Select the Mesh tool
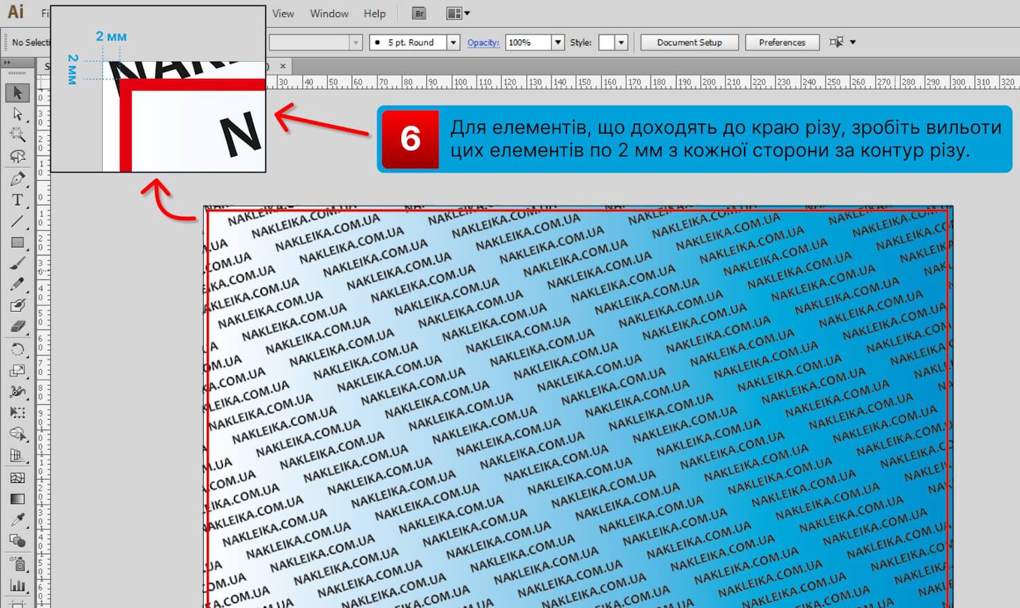1020x608 pixels. pyautogui.click(x=18, y=478)
